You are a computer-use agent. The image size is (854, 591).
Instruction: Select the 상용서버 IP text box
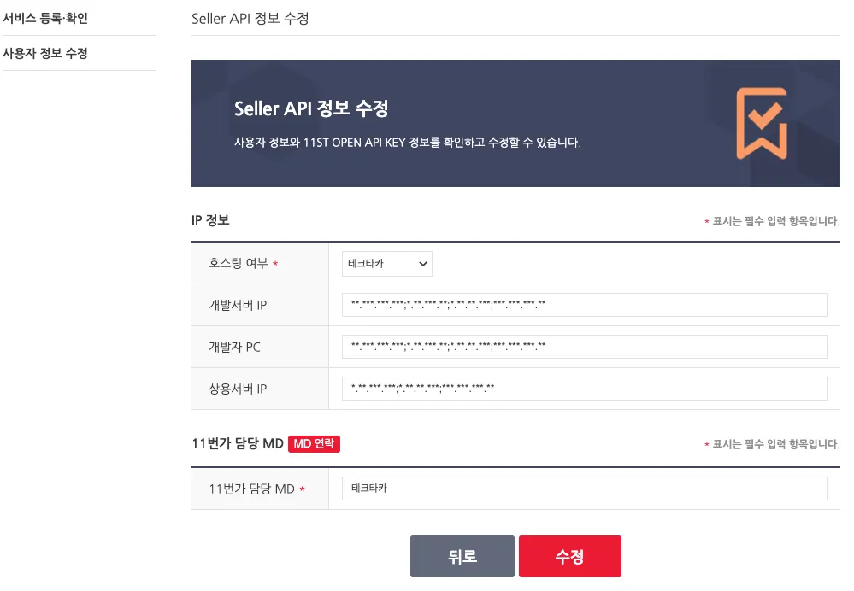tap(584, 389)
